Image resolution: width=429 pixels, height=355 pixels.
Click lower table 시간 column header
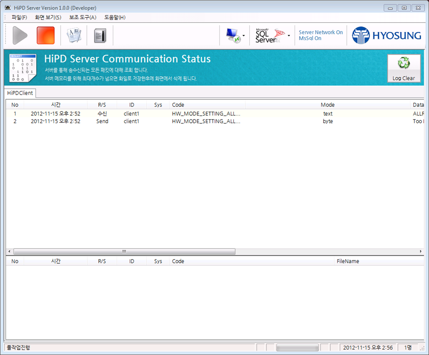56,261
